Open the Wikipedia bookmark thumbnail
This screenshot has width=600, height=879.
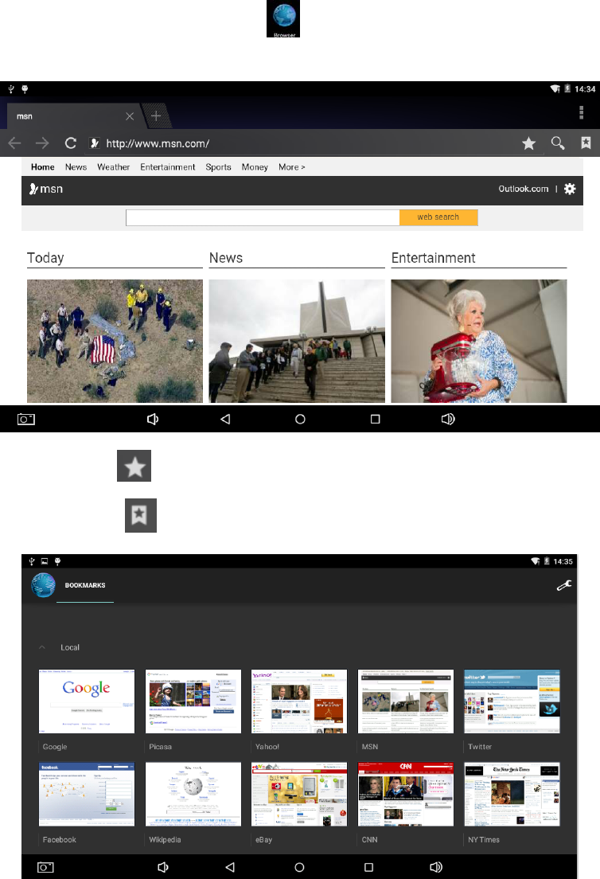click(x=193, y=795)
